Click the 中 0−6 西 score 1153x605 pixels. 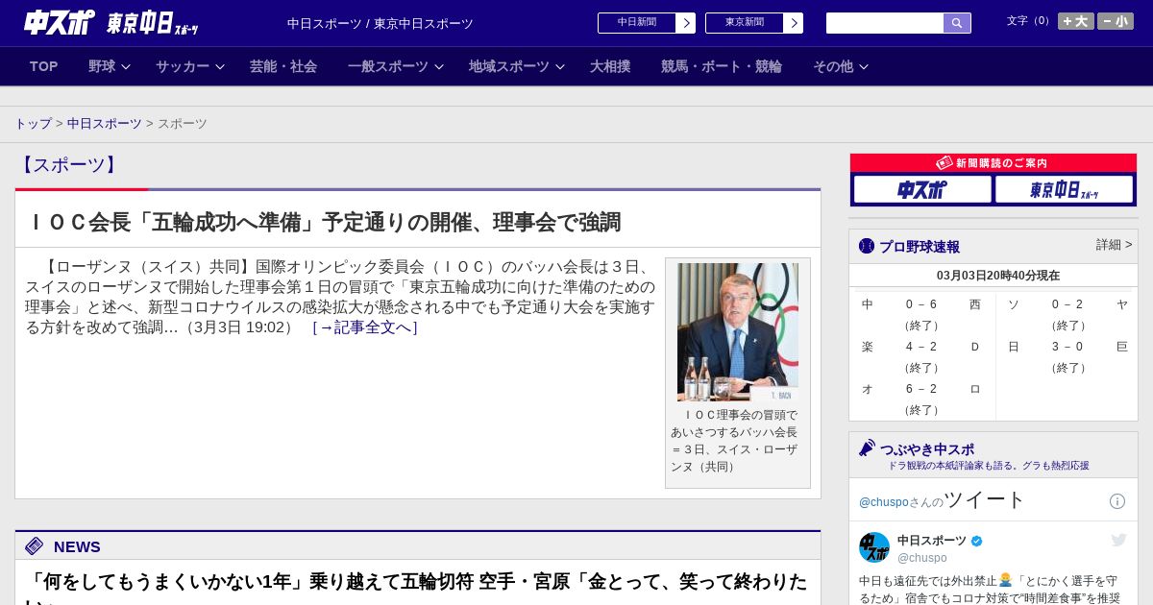[x=921, y=305]
